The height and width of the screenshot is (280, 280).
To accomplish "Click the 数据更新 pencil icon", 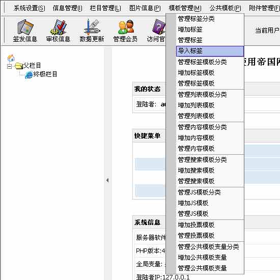I will tap(92, 27).
